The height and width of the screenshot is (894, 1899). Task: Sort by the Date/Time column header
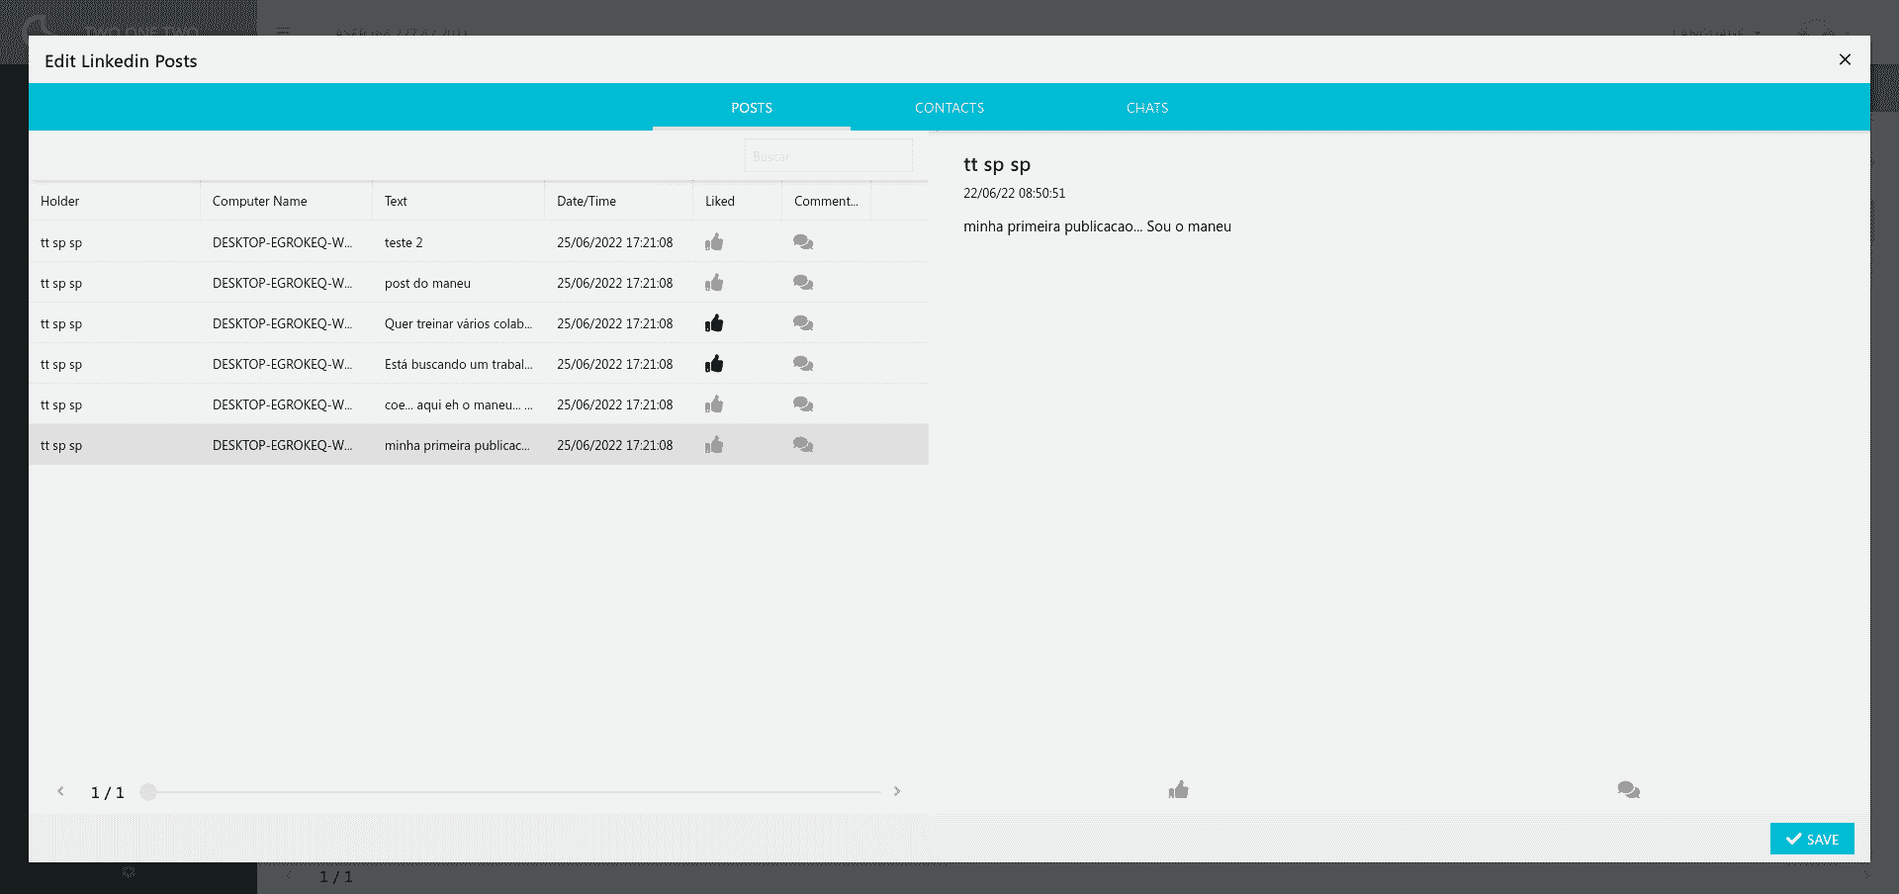point(618,201)
